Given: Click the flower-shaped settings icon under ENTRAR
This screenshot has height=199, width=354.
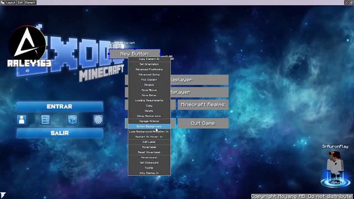Looking at the screenshot, I should click(x=98, y=119).
